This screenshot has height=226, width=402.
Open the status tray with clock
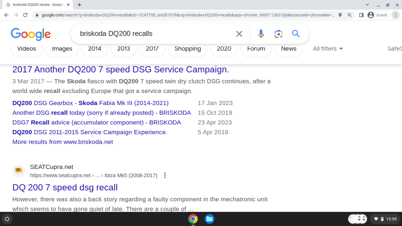[385, 219]
